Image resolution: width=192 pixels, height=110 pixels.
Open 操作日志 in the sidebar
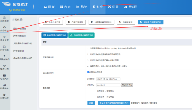pyautogui.click(x=4, y=67)
